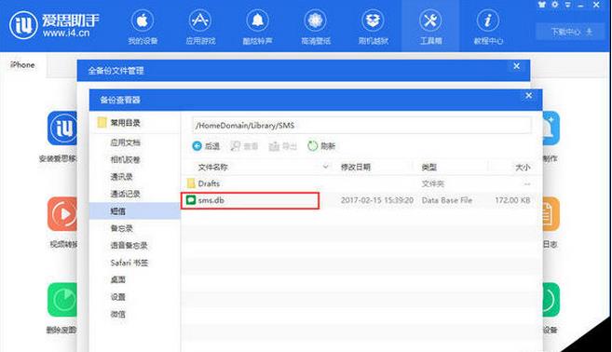Open 通讯录 contacts in the sidebar
Image resolution: width=612 pixels, height=352 pixels.
tap(121, 177)
